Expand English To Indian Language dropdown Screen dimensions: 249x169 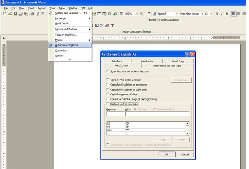tap(181, 20)
